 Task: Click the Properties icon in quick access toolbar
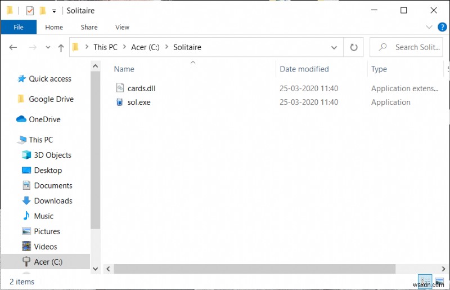(x=30, y=11)
